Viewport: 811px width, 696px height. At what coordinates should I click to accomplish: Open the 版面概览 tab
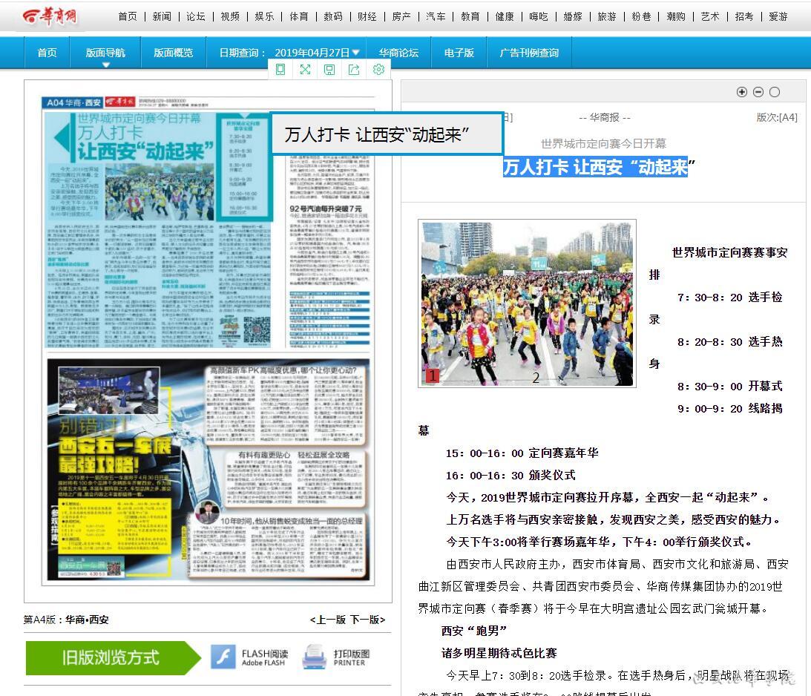click(173, 53)
